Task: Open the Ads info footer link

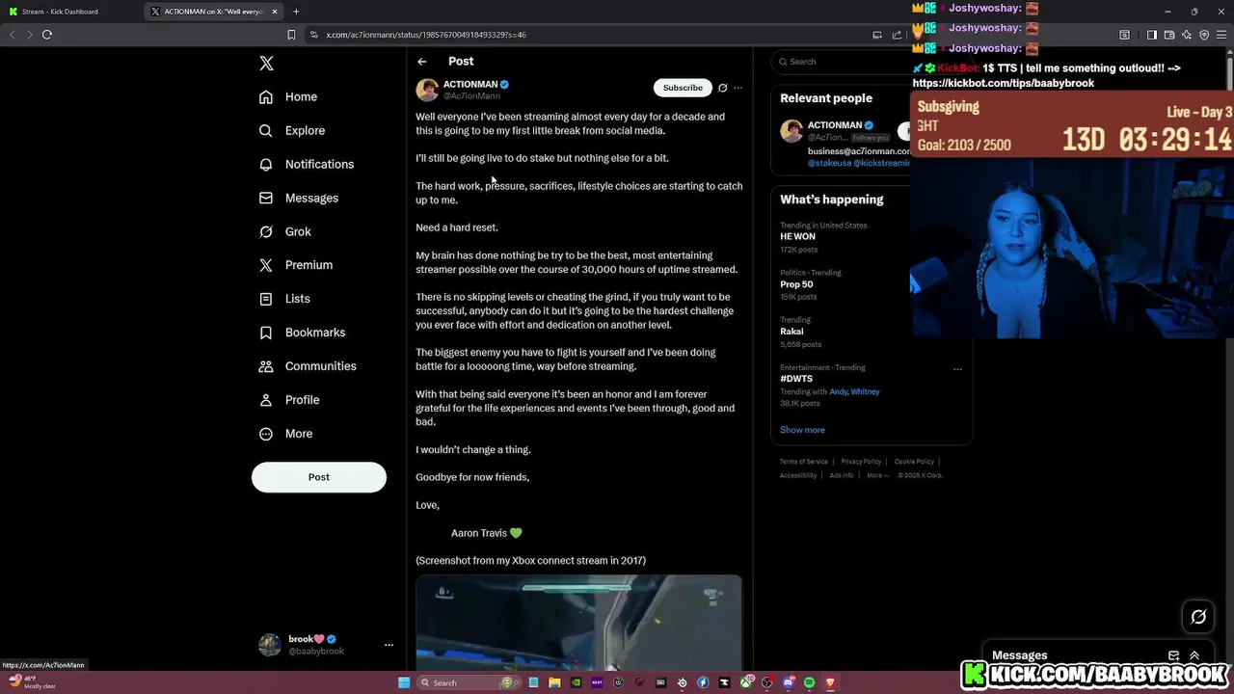Action: coord(842,475)
